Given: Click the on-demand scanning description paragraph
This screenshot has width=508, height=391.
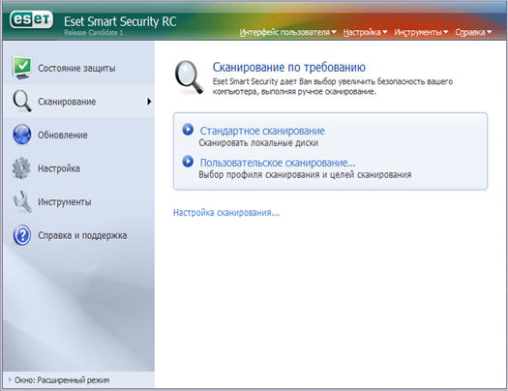Looking at the screenshot, I should pyautogui.click(x=333, y=86).
